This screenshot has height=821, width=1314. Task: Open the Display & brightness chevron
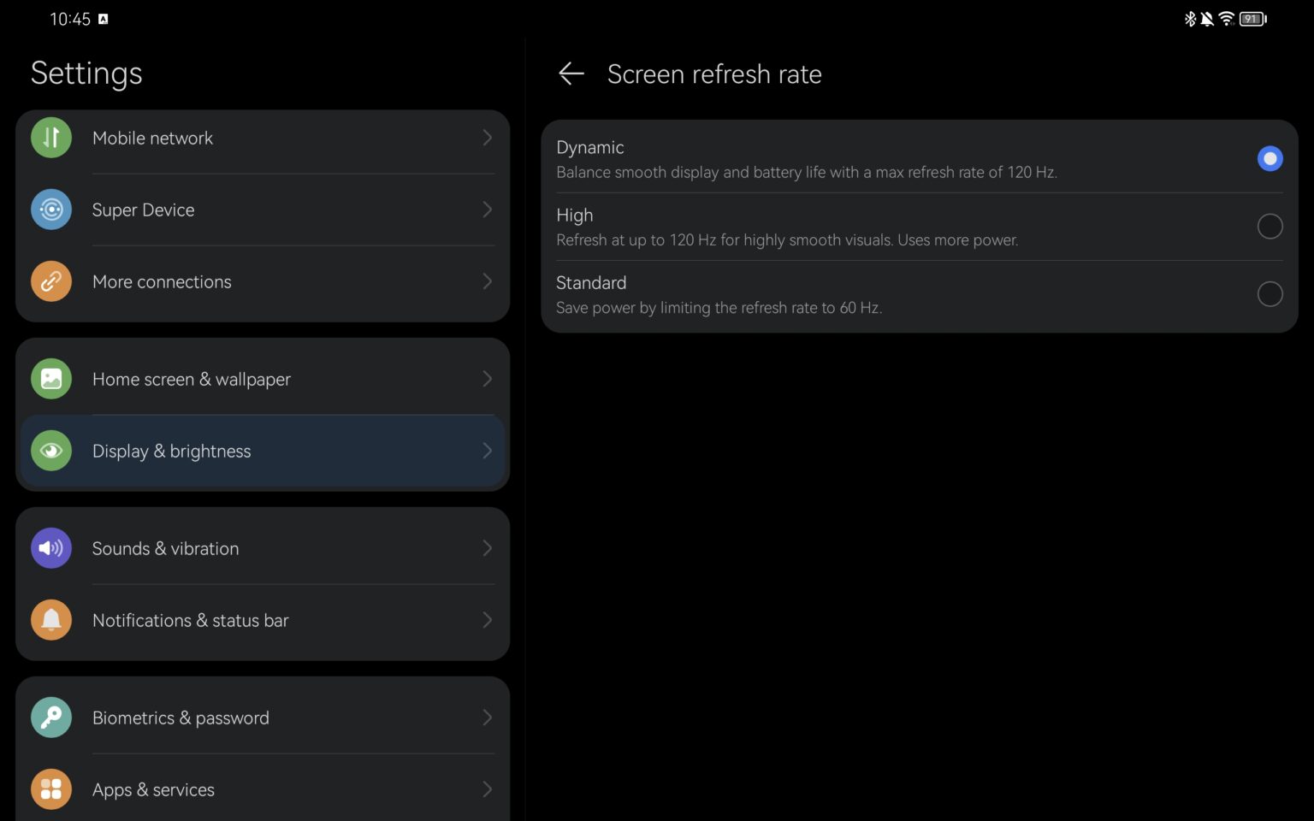487,451
